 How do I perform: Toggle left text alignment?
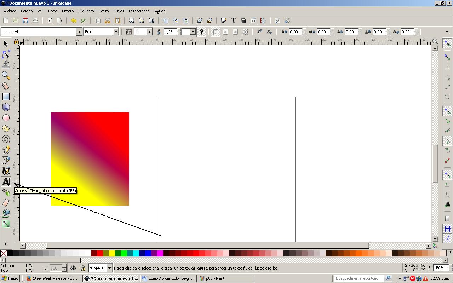(216, 32)
